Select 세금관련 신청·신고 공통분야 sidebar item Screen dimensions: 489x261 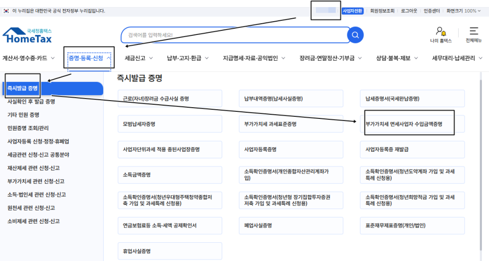pyautogui.click(x=38, y=155)
